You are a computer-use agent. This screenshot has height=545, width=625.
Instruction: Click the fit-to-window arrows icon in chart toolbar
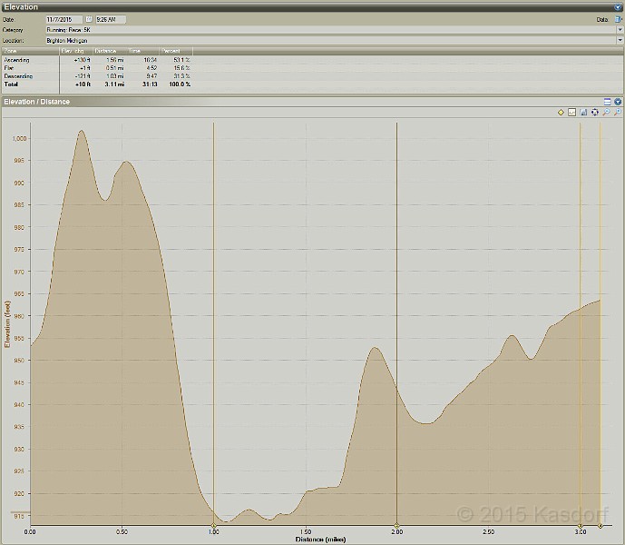[x=594, y=113]
